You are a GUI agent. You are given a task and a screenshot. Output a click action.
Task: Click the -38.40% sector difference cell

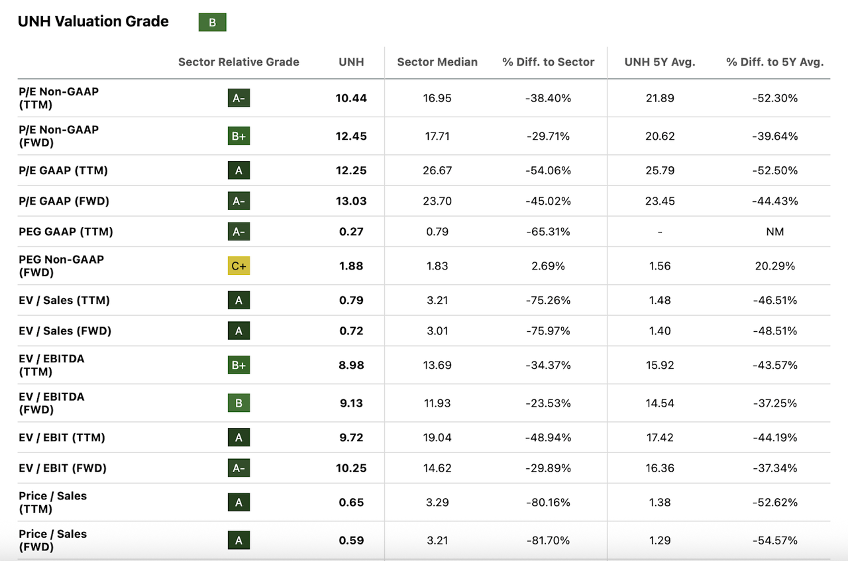tap(549, 98)
